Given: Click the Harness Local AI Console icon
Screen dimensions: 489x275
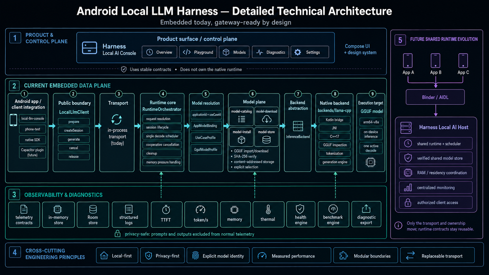Looking at the screenshot, I should [x=89, y=48].
